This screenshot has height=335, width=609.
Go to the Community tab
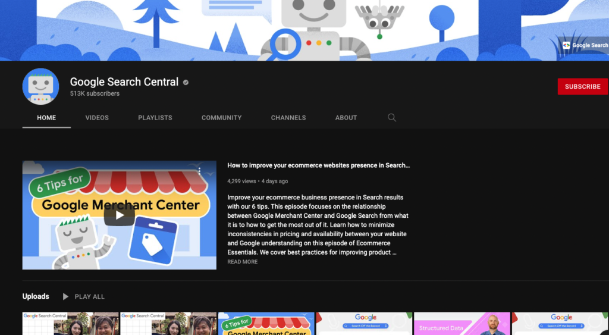coord(221,118)
